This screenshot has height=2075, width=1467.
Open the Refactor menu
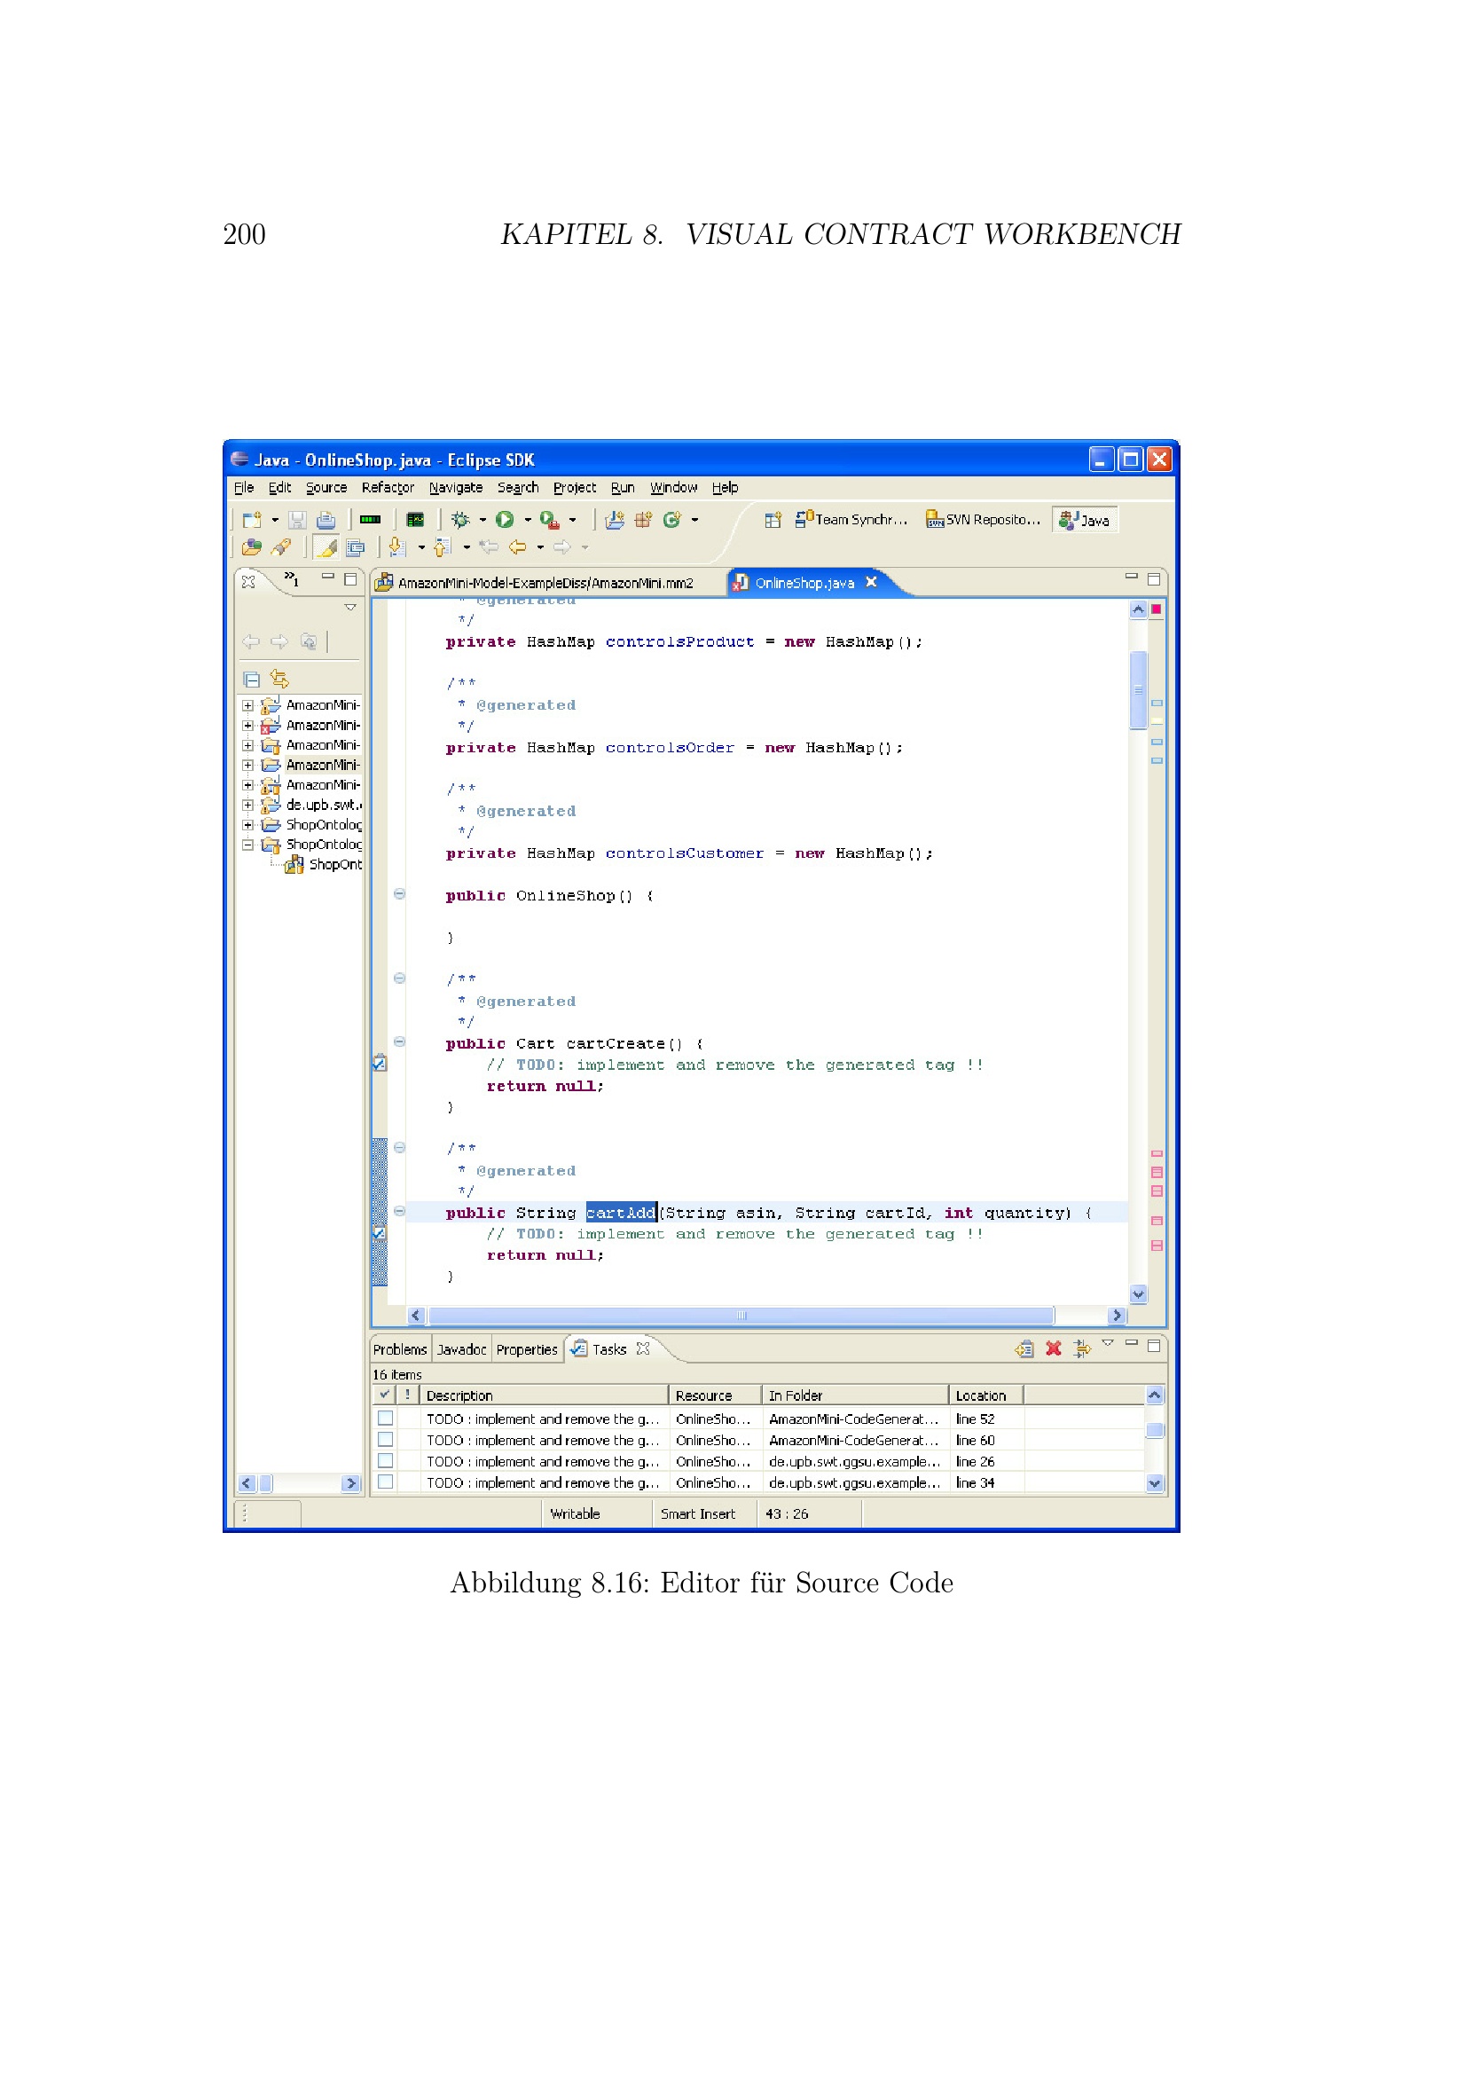[x=388, y=487]
